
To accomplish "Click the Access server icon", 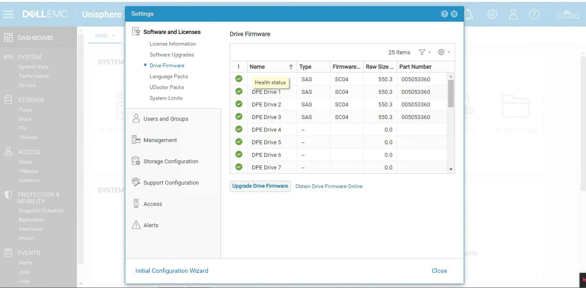I will (136, 204).
